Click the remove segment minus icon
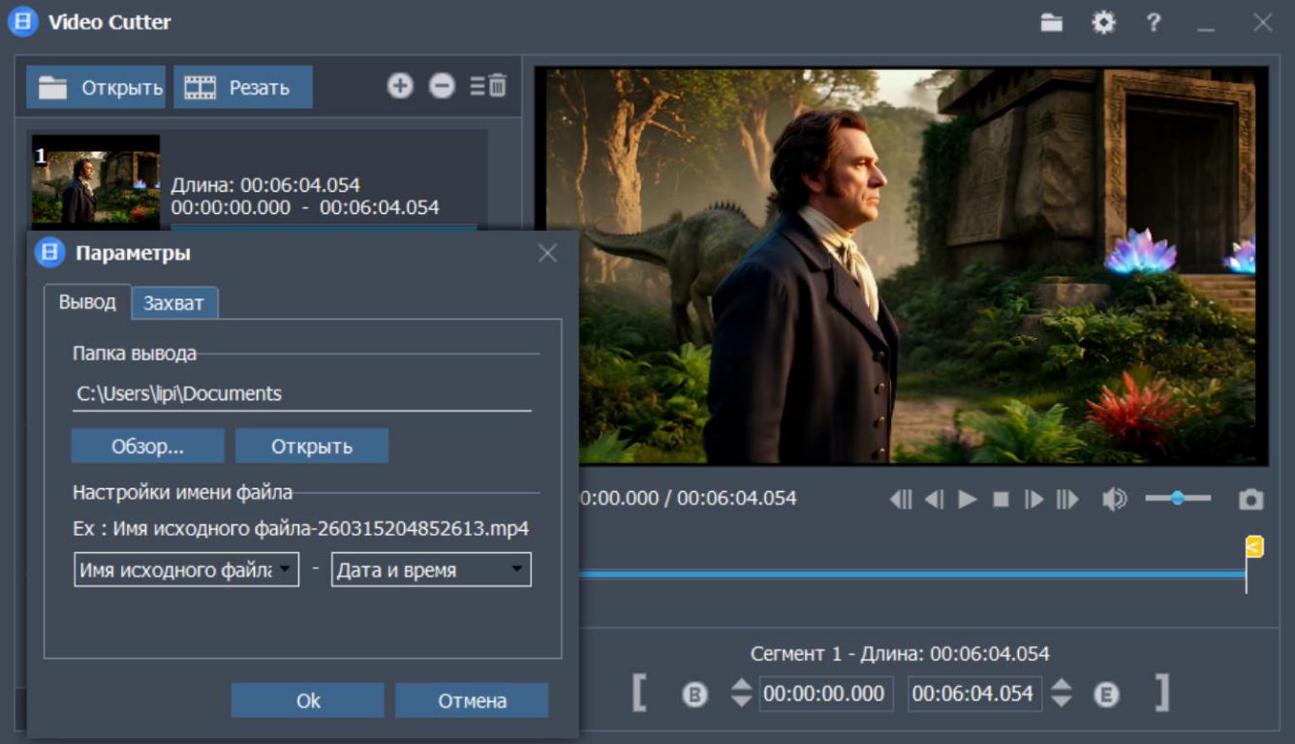 (442, 86)
